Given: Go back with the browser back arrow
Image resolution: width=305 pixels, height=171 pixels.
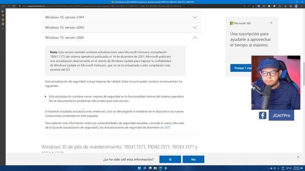Looking at the screenshot, I should coord(3,6).
